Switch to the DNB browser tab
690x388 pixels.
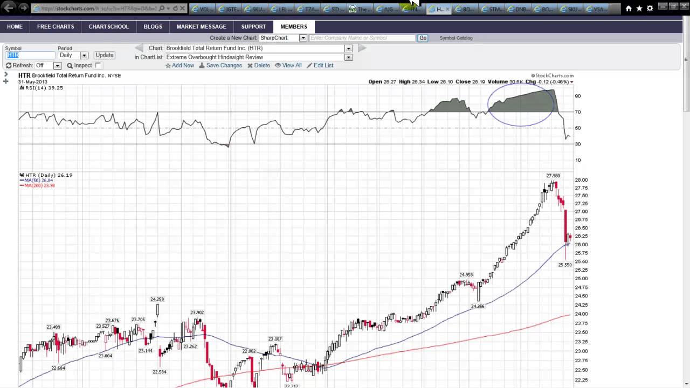pos(519,9)
